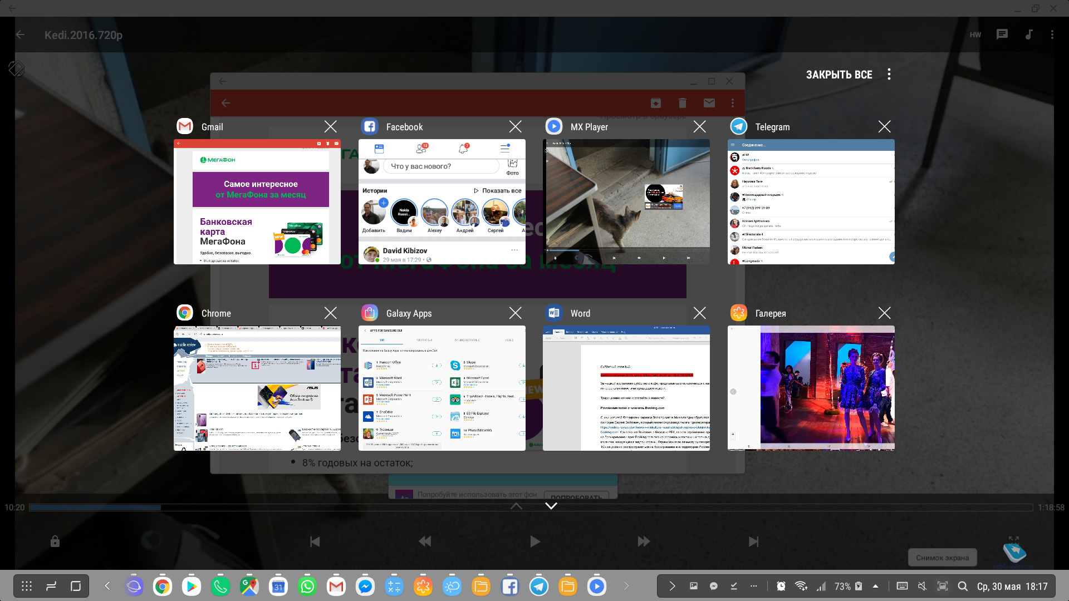Close the Галерея recent app card
The height and width of the screenshot is (601, 1069).
point(884,313)
